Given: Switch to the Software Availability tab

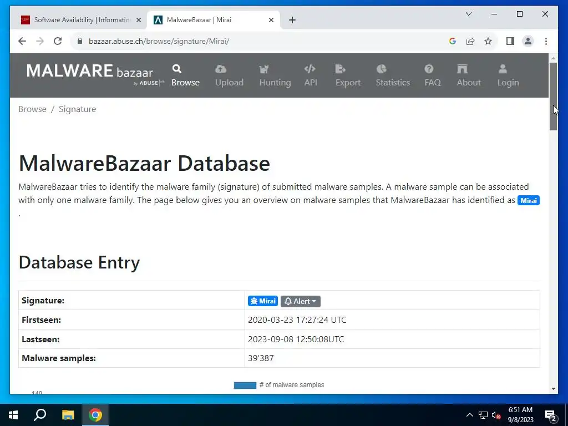Looking at the screenshot, I should pyautogui.click(x=81, y=20).
